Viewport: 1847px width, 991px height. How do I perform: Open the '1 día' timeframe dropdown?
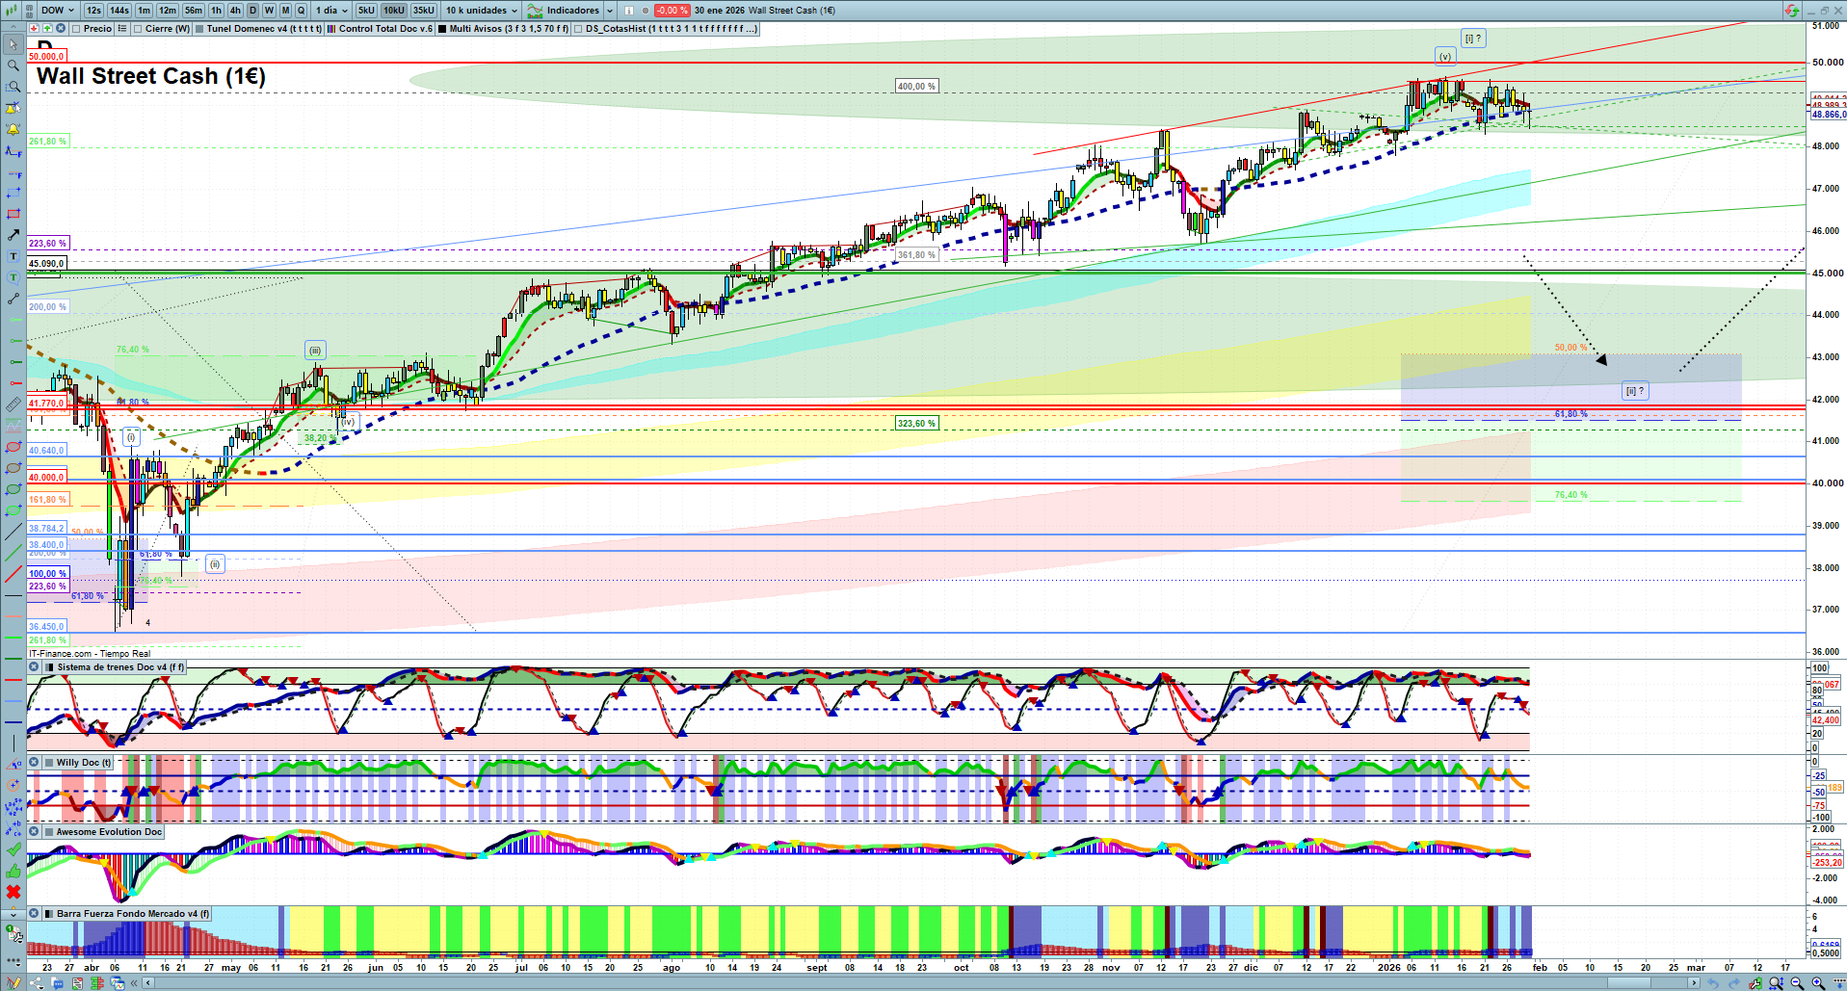click(x=331, y=11)
